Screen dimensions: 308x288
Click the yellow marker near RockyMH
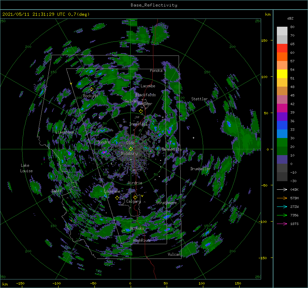[91, 89]
